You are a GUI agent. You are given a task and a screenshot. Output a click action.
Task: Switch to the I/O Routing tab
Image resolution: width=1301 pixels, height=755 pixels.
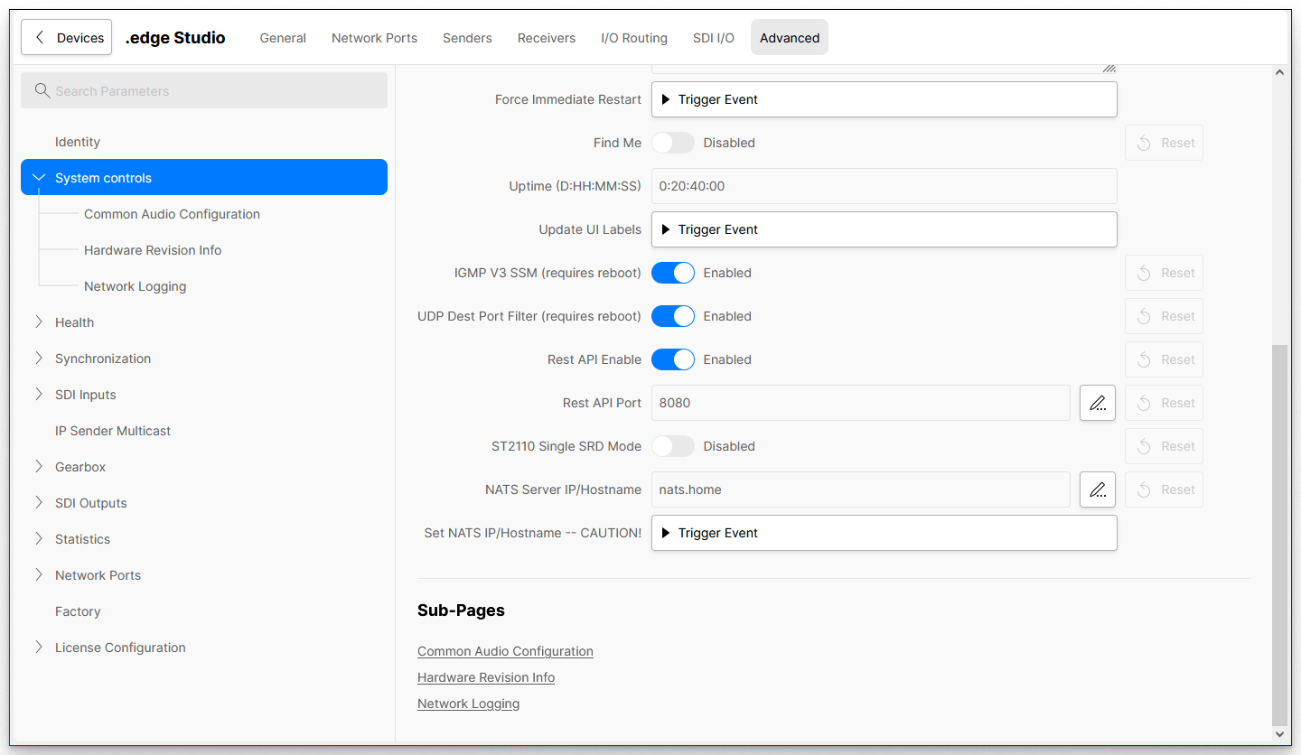pyautogui.click(x=633, y=38)
